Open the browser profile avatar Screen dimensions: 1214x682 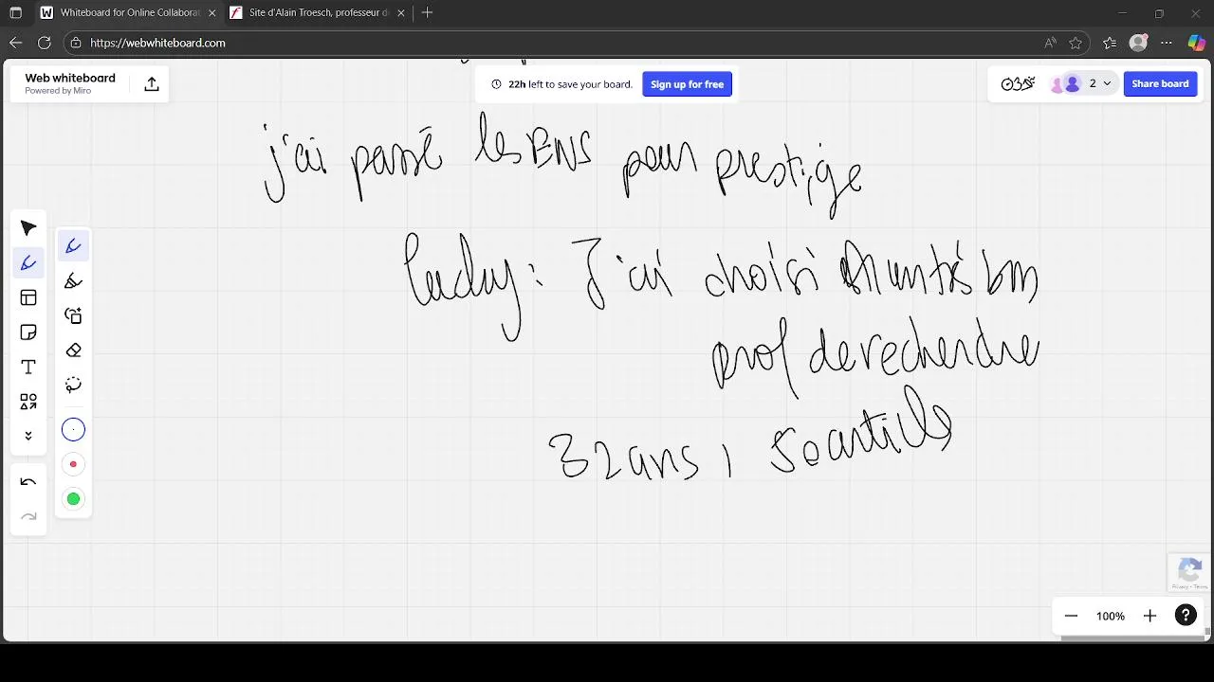1139,43
